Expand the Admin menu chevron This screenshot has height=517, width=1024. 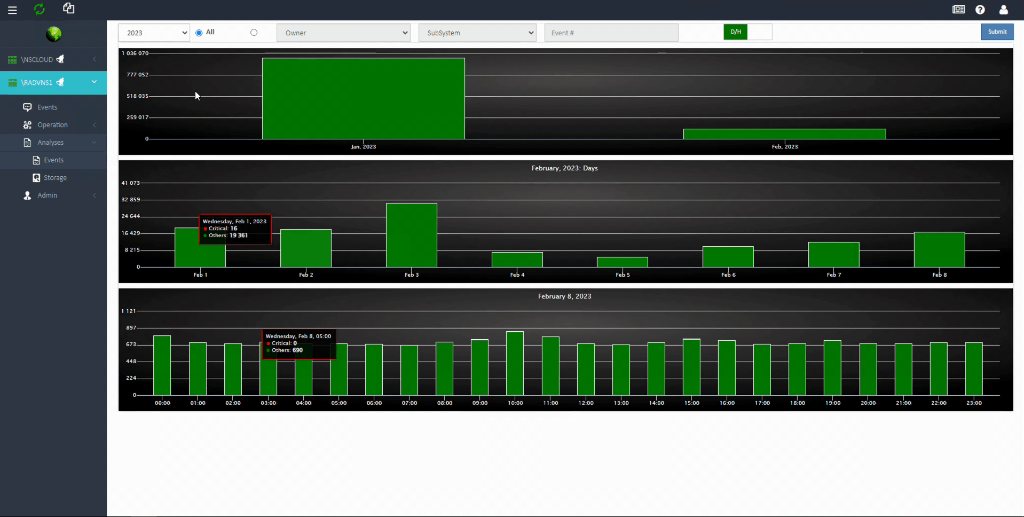click(94, 195)
